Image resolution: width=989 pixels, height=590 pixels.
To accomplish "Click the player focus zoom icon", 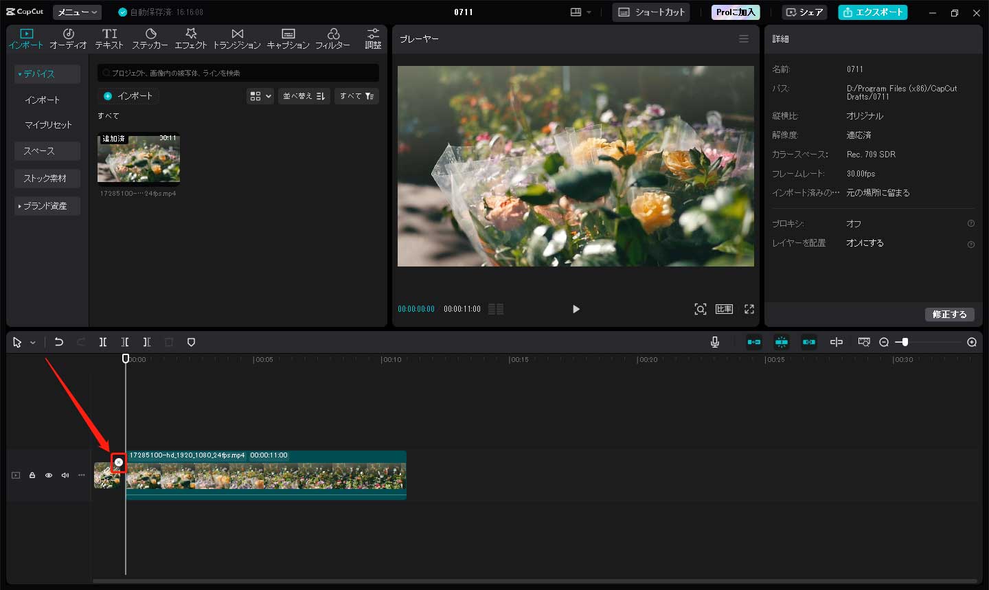I will 701,309.
